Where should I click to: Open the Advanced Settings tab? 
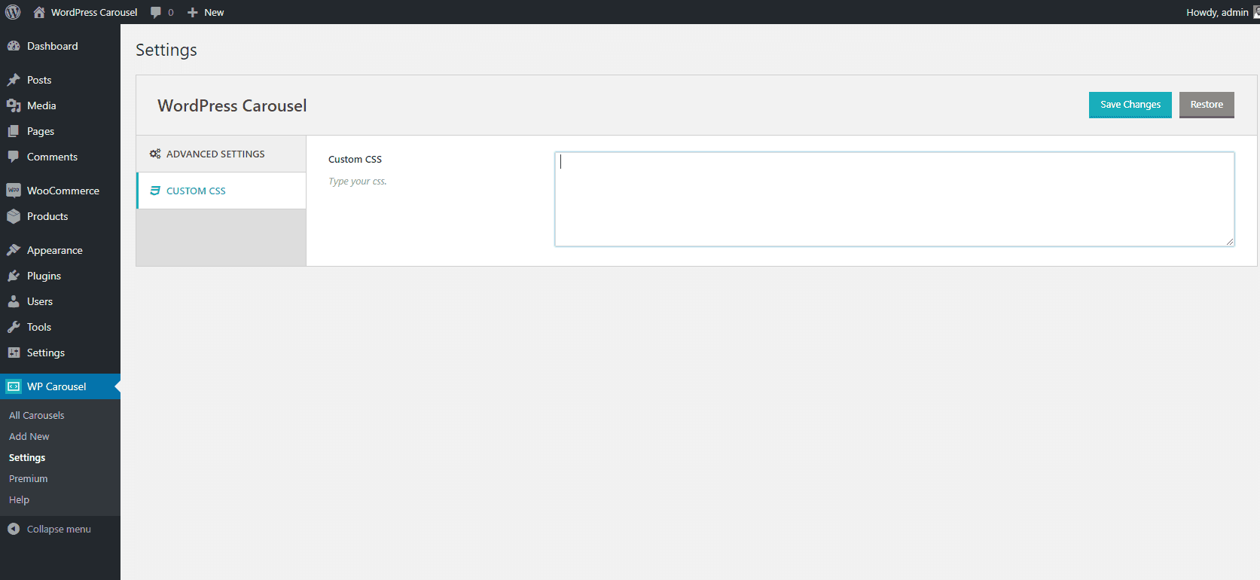[x=221, y=154]
